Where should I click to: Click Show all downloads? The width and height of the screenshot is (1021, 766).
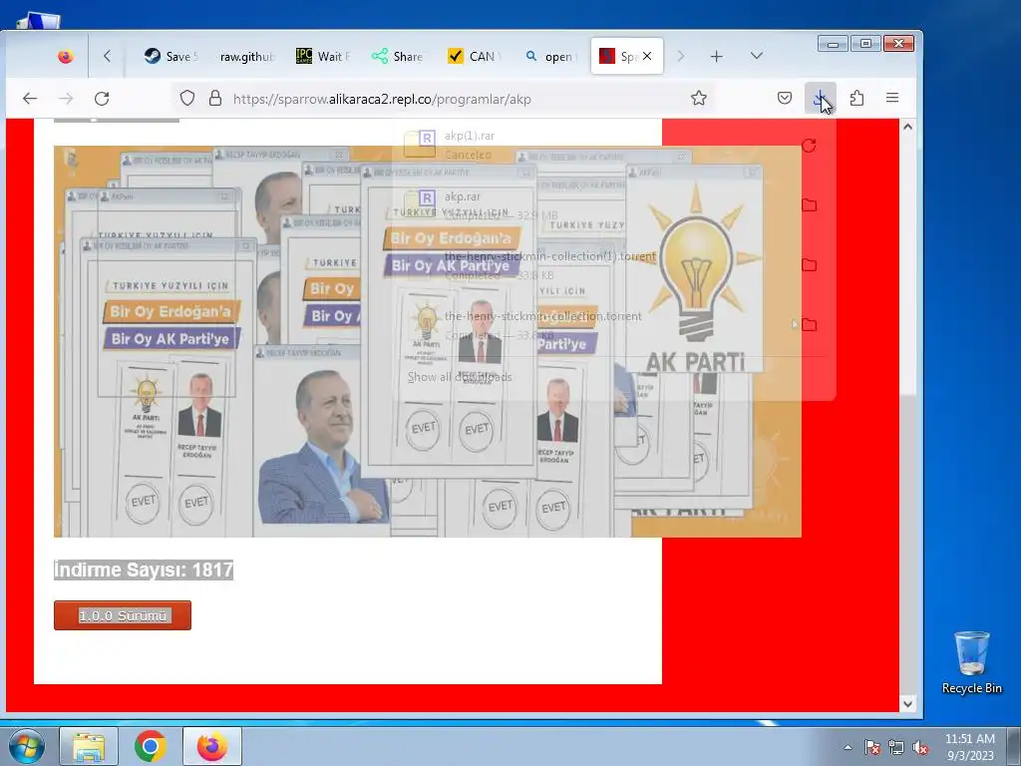(x=460, y=376)
